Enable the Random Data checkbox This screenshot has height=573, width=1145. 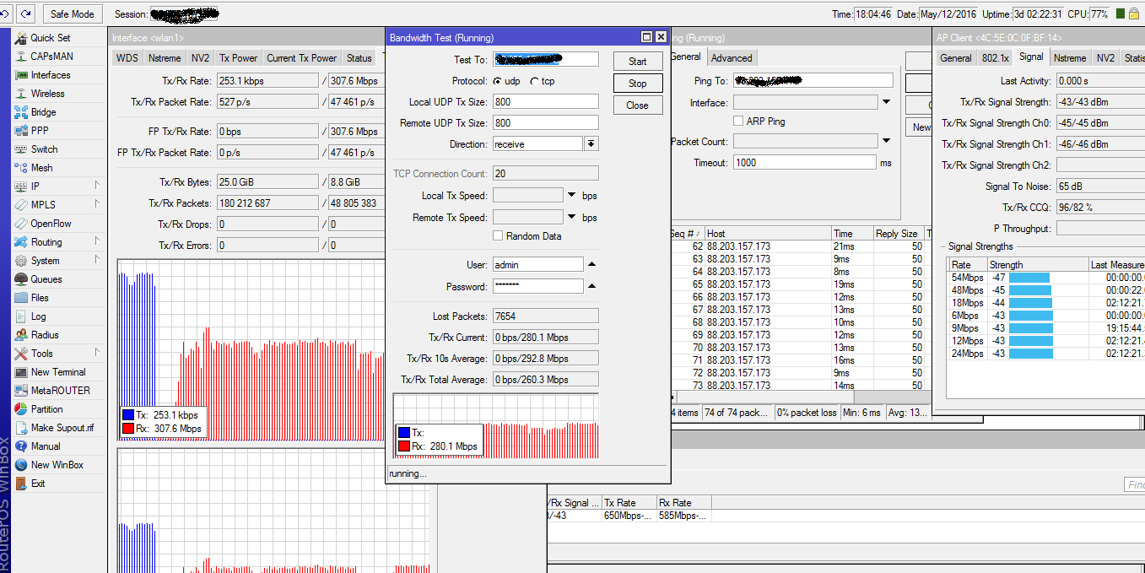click(498, 236)
